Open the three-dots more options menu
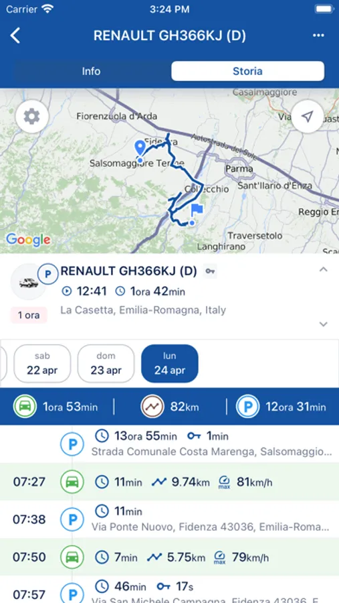Viewport: 339px width, 603px height. click(x=318, y=36)
